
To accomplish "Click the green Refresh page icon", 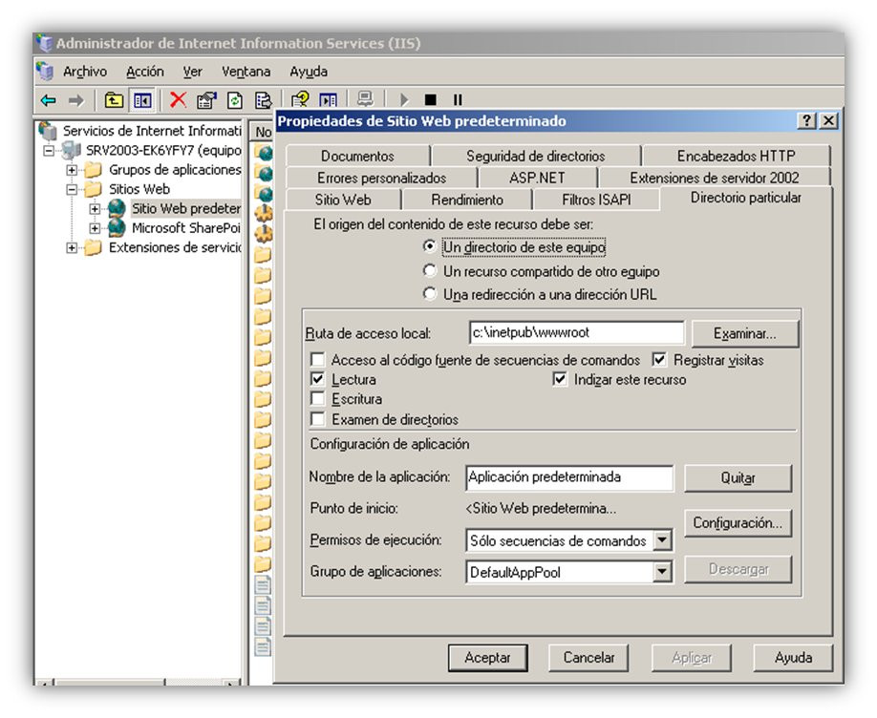I will coord(235,100).
